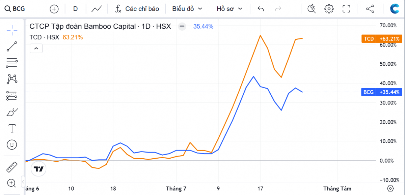Choose the brush drawing tool

point(12,112)
